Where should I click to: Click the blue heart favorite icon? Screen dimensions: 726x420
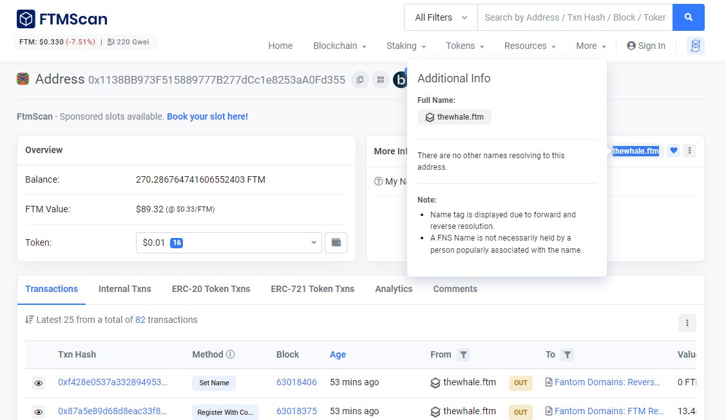click(x=674, y=151)
